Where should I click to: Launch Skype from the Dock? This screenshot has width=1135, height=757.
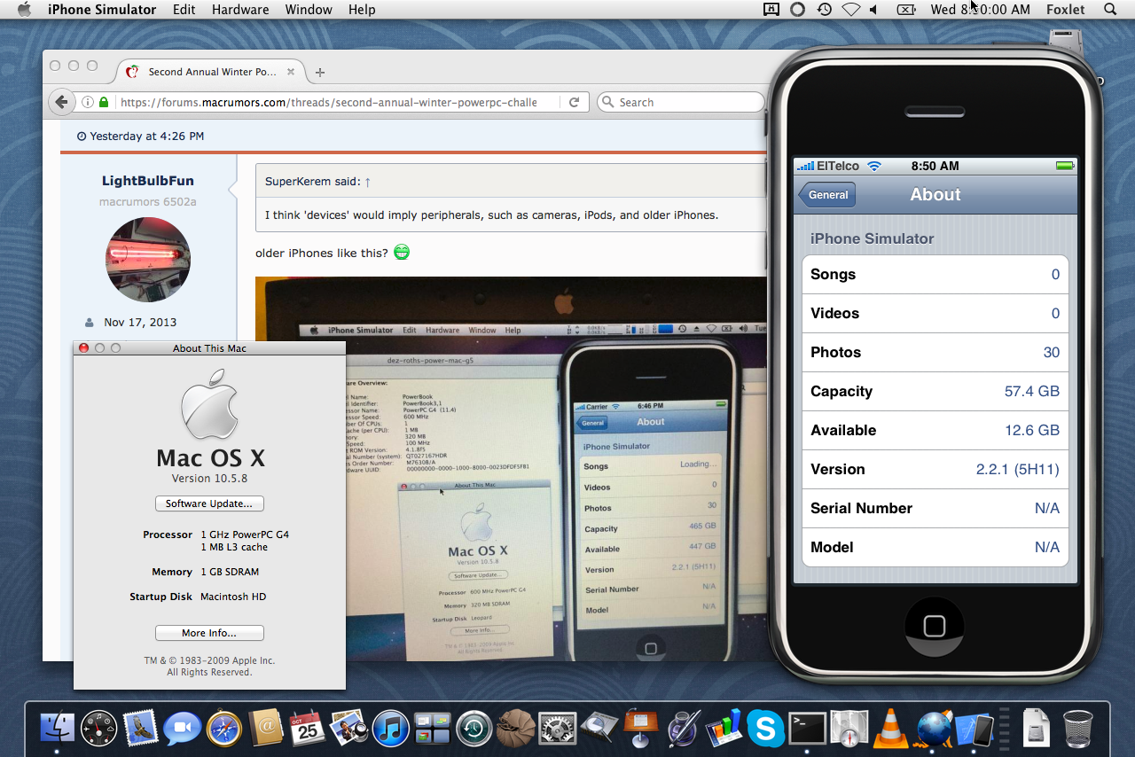[765, 729]
